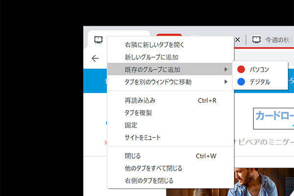Viewport: 294px width, 196px height.
Task: Select タブを複製 option
Action: [x=171, y=113]
